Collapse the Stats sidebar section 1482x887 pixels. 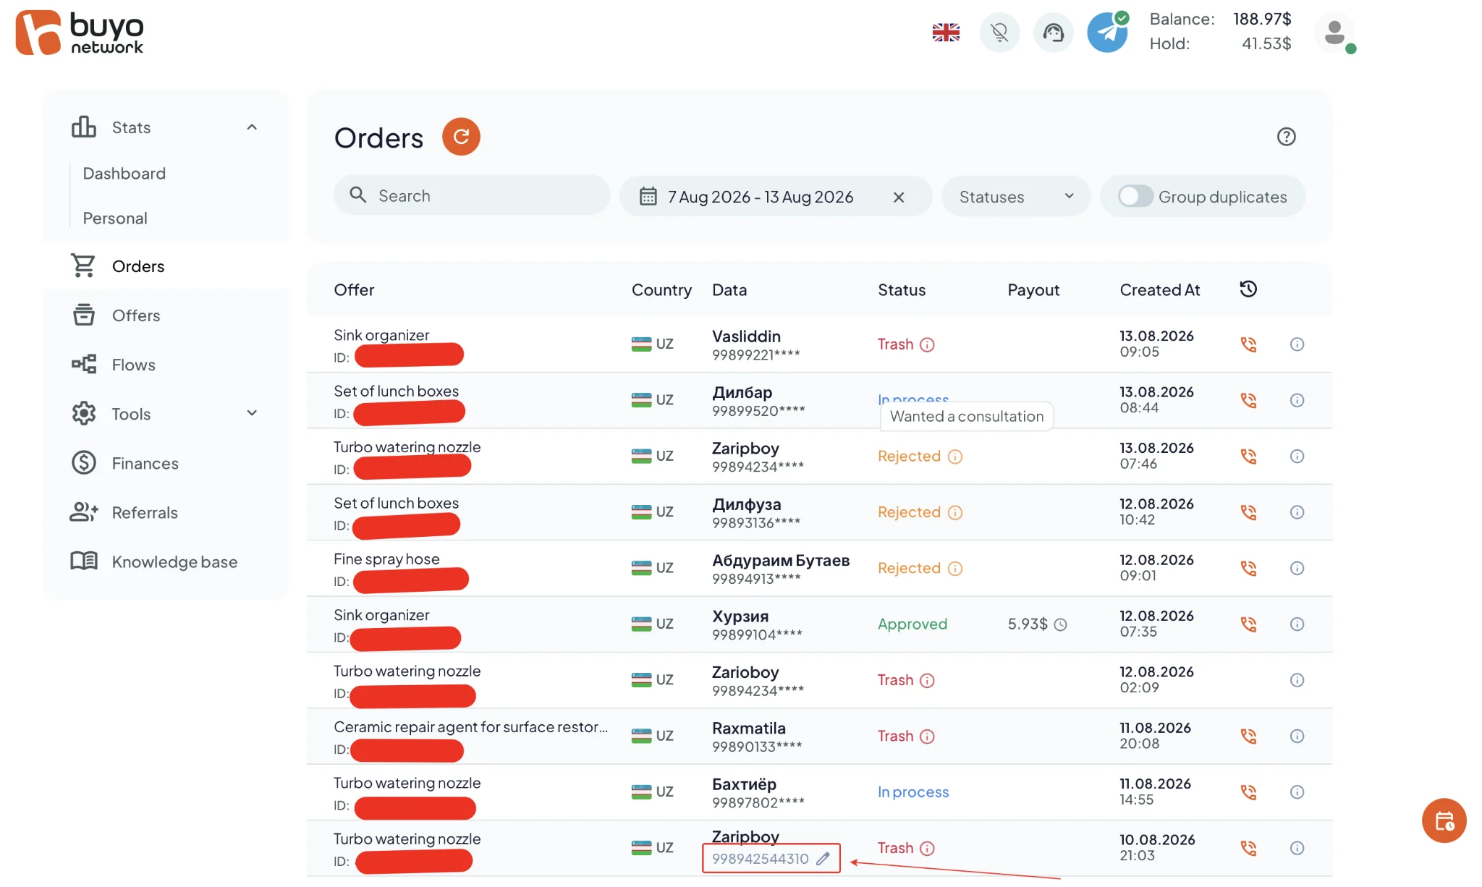tap(252, 127)
